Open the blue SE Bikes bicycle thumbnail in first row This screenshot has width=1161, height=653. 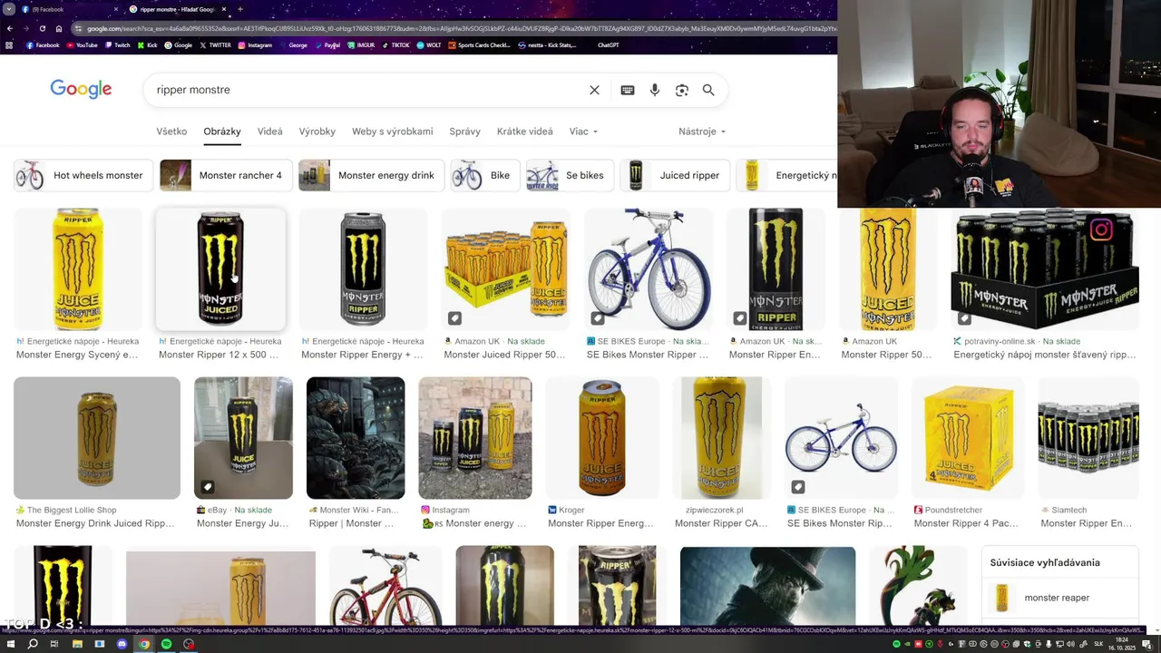[x=649, y=269]
